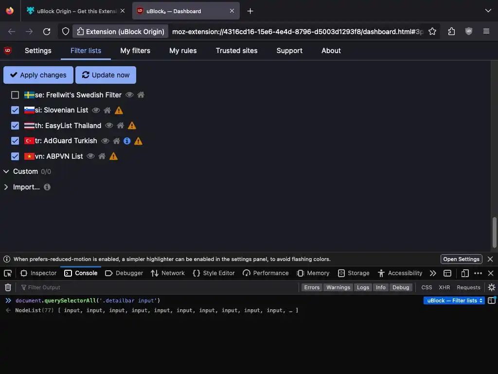Open ABPVN List home page icon
Image resolution: width=498 pixels, height=374 pixels.
point(102,156)
